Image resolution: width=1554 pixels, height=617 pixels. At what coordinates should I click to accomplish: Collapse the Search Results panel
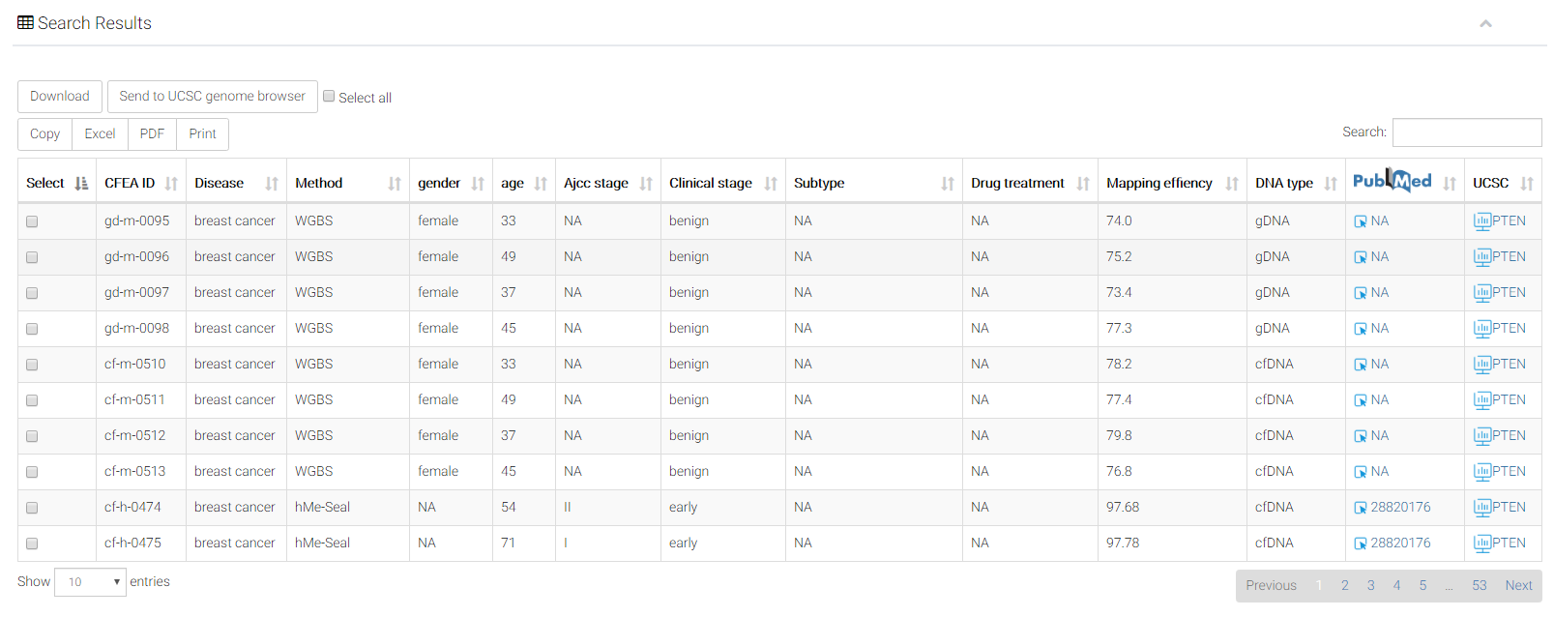point(1485,23)
